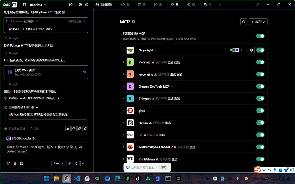The image size is (295, 184).
Task: Click 重试 retry for mermaid
Action: coord(170,62)
